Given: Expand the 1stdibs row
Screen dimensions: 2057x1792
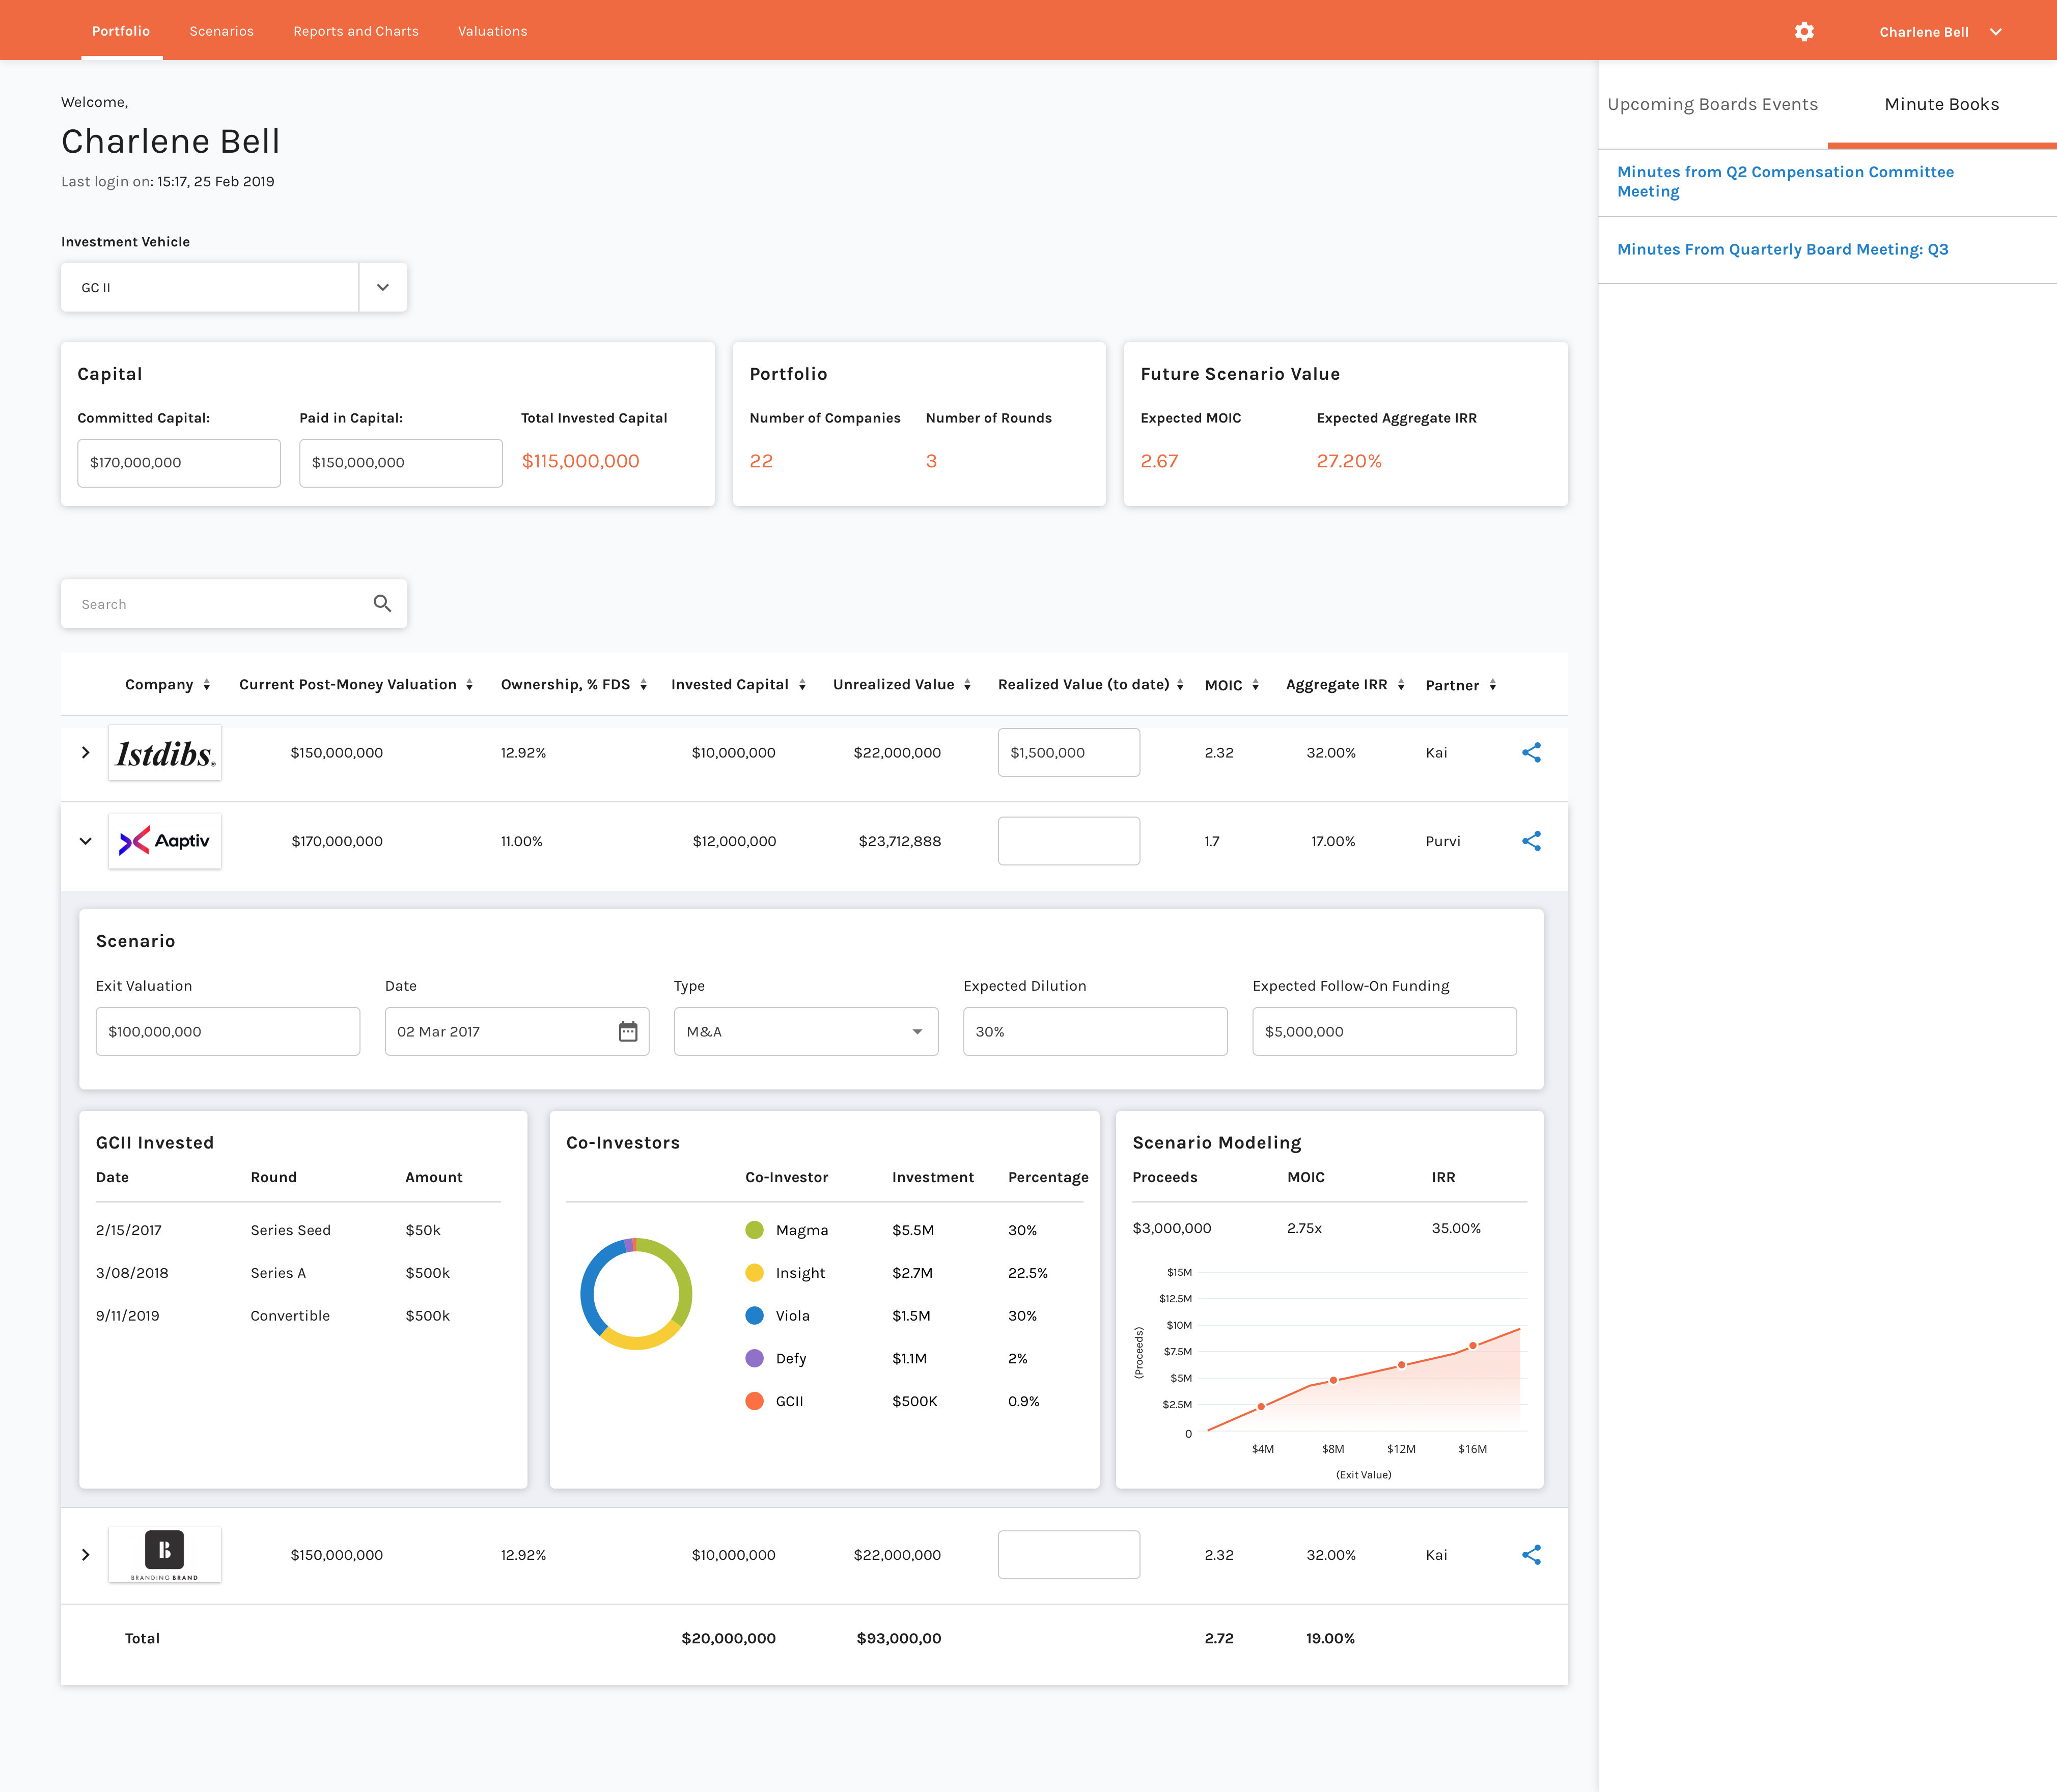Looking at the screenshot, I should (86, 752).
